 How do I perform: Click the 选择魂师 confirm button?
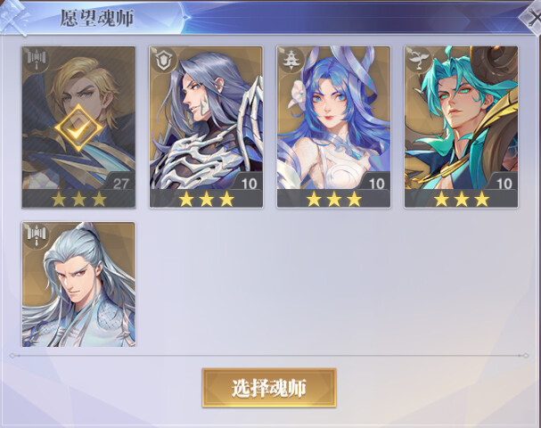[269, 388]
